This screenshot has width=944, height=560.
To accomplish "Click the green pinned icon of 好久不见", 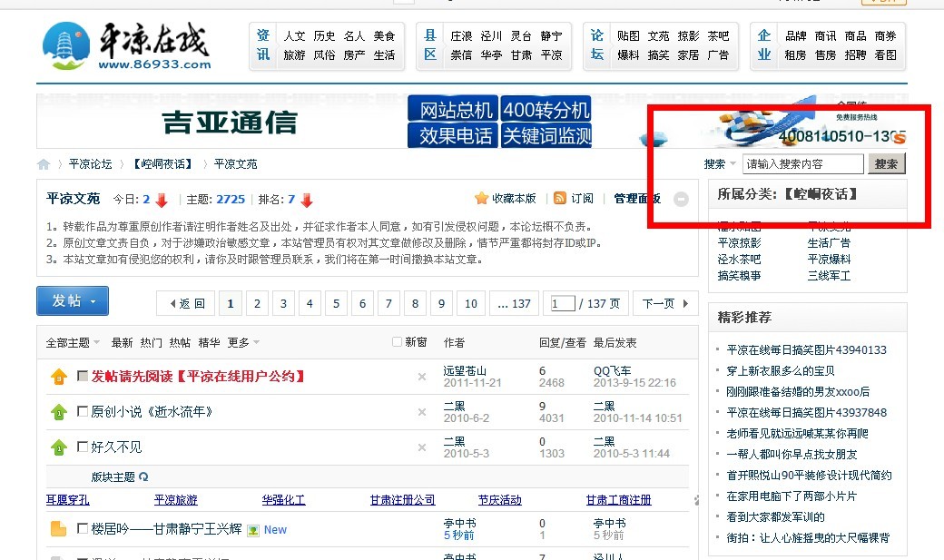I will coord(58,448).
